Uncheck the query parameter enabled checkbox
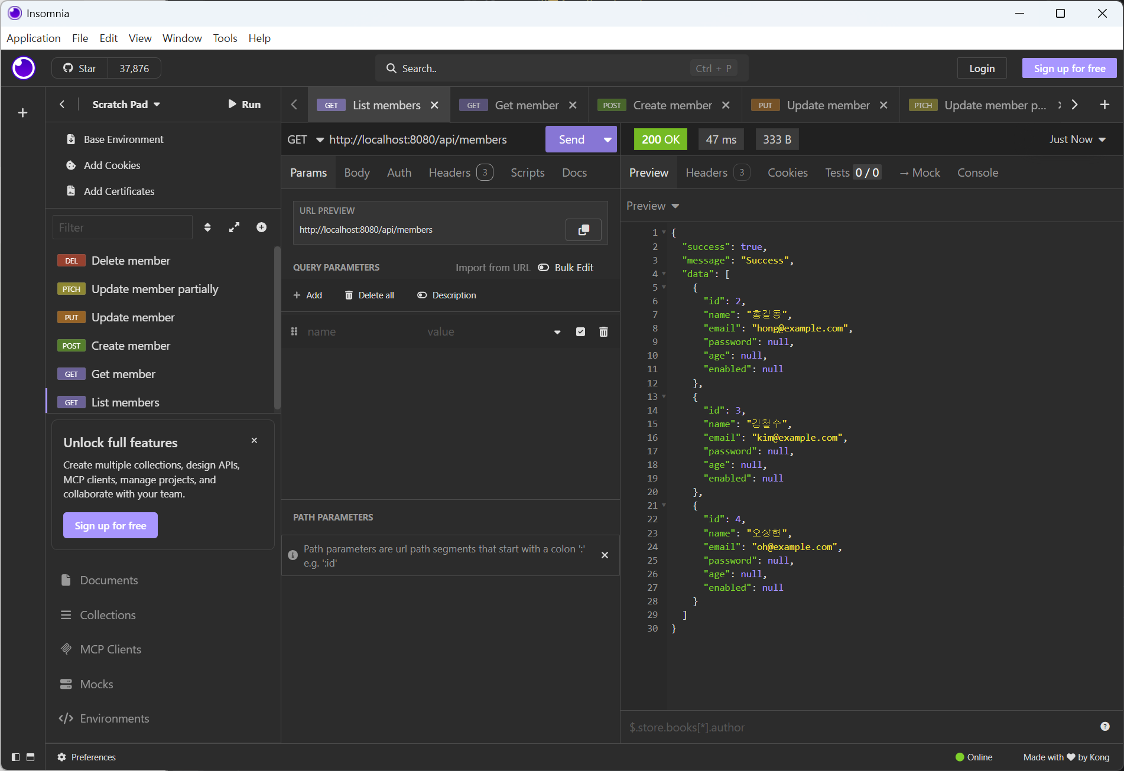 [580, 332]
